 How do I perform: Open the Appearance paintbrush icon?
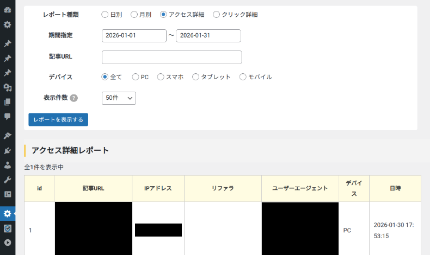click(x=8, y=136)
